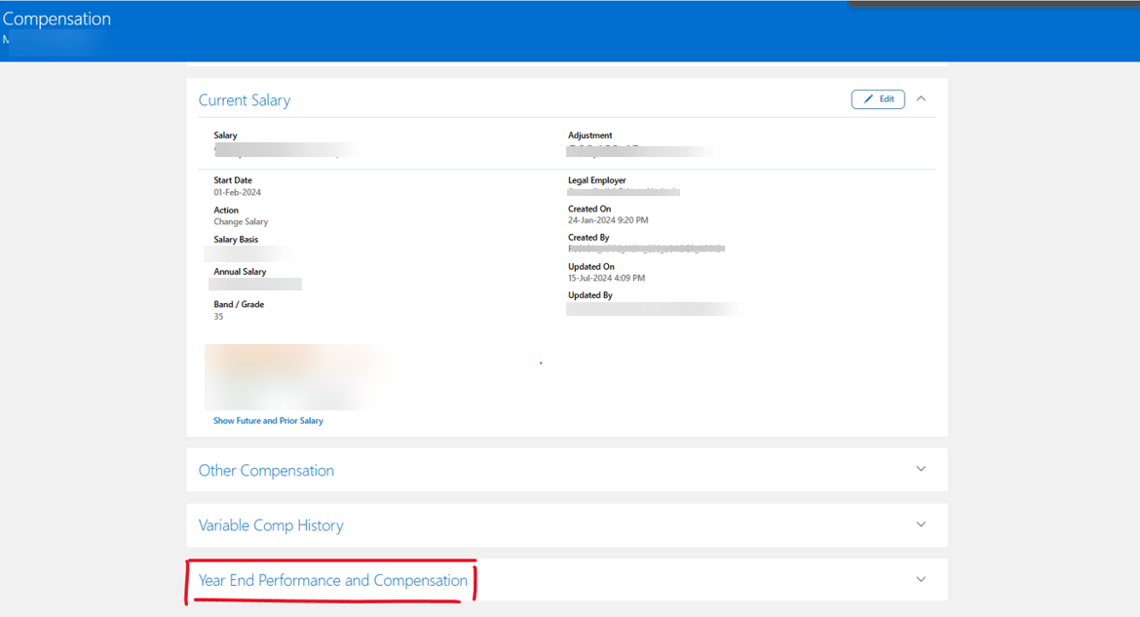Expand the Variable Comp History section

pos(920,524)
